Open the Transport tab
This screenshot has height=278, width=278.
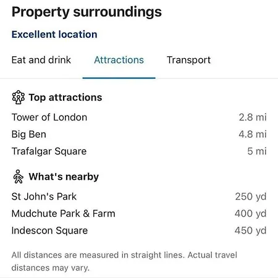(x=188, y=60)
